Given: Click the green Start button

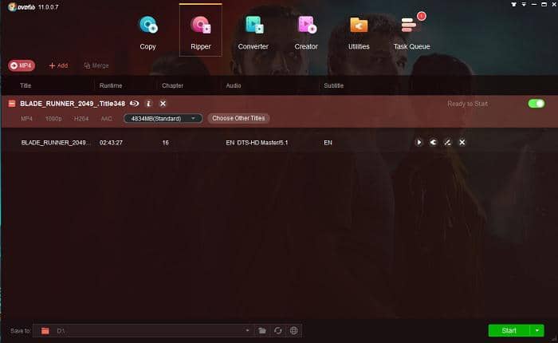Looking at the screenshot, I should pyautogui.click(x=509, y=330).
